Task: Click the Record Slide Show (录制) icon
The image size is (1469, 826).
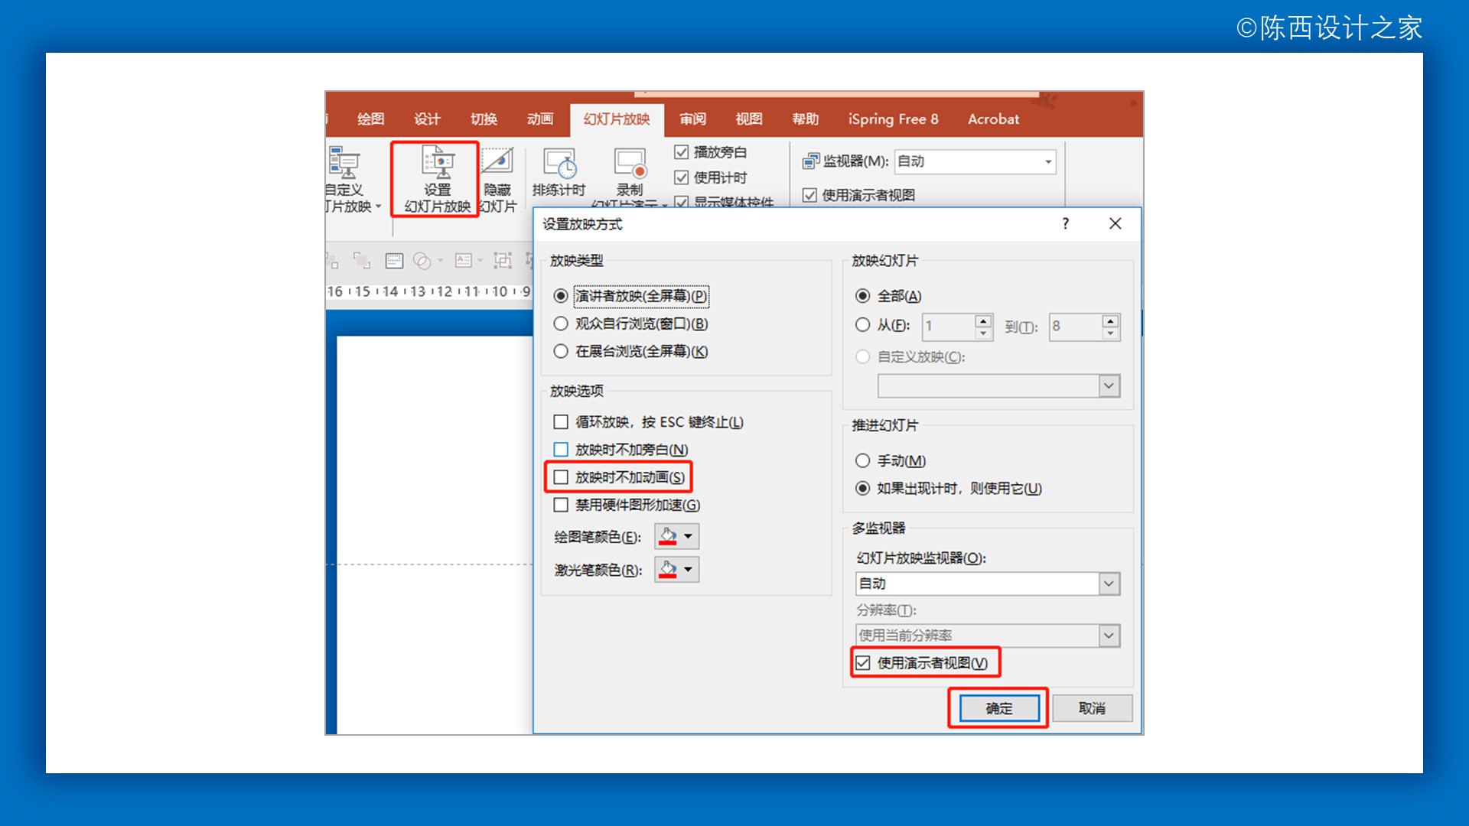Action: click(x=630, y=164)
